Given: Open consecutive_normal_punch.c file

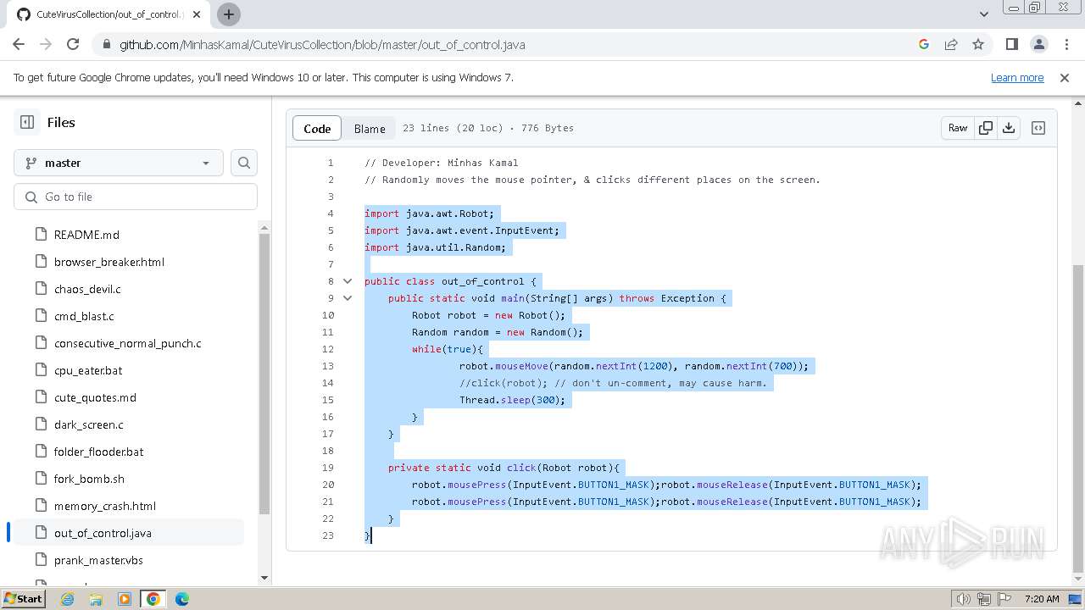Looking at the screenshot, I should point(128,343).
